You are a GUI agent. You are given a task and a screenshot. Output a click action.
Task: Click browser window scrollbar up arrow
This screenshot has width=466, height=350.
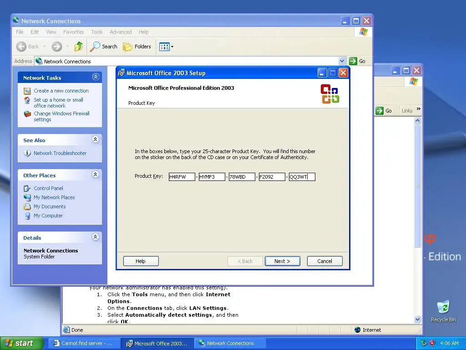click(418, 120)
